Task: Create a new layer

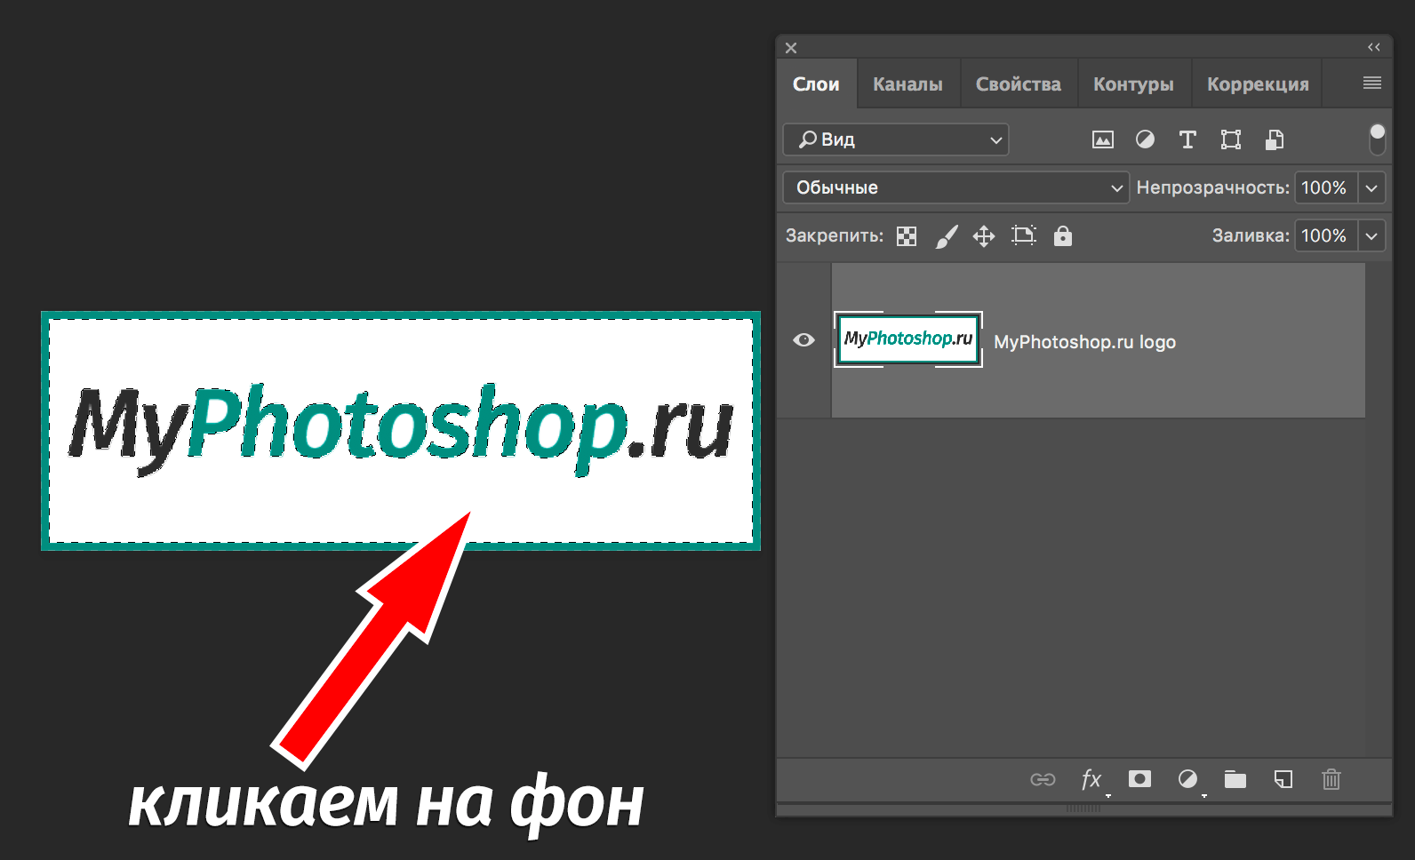Action: [1283, 779]
